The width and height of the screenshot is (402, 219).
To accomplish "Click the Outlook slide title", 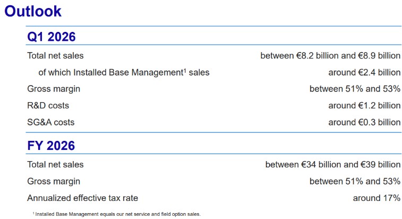I will (x=33, y=11).
